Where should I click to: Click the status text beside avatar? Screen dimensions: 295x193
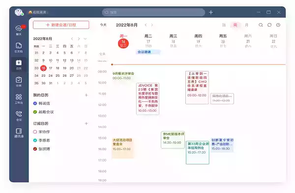[x=39, y=12]
